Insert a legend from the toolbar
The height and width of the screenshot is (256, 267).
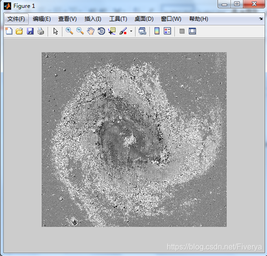[167, 31]
